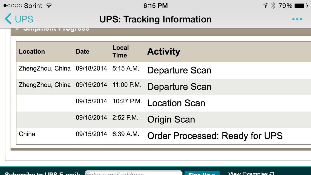
Task: Click the View Examples link
Action: pyautogui.click(x=251, y=173)
